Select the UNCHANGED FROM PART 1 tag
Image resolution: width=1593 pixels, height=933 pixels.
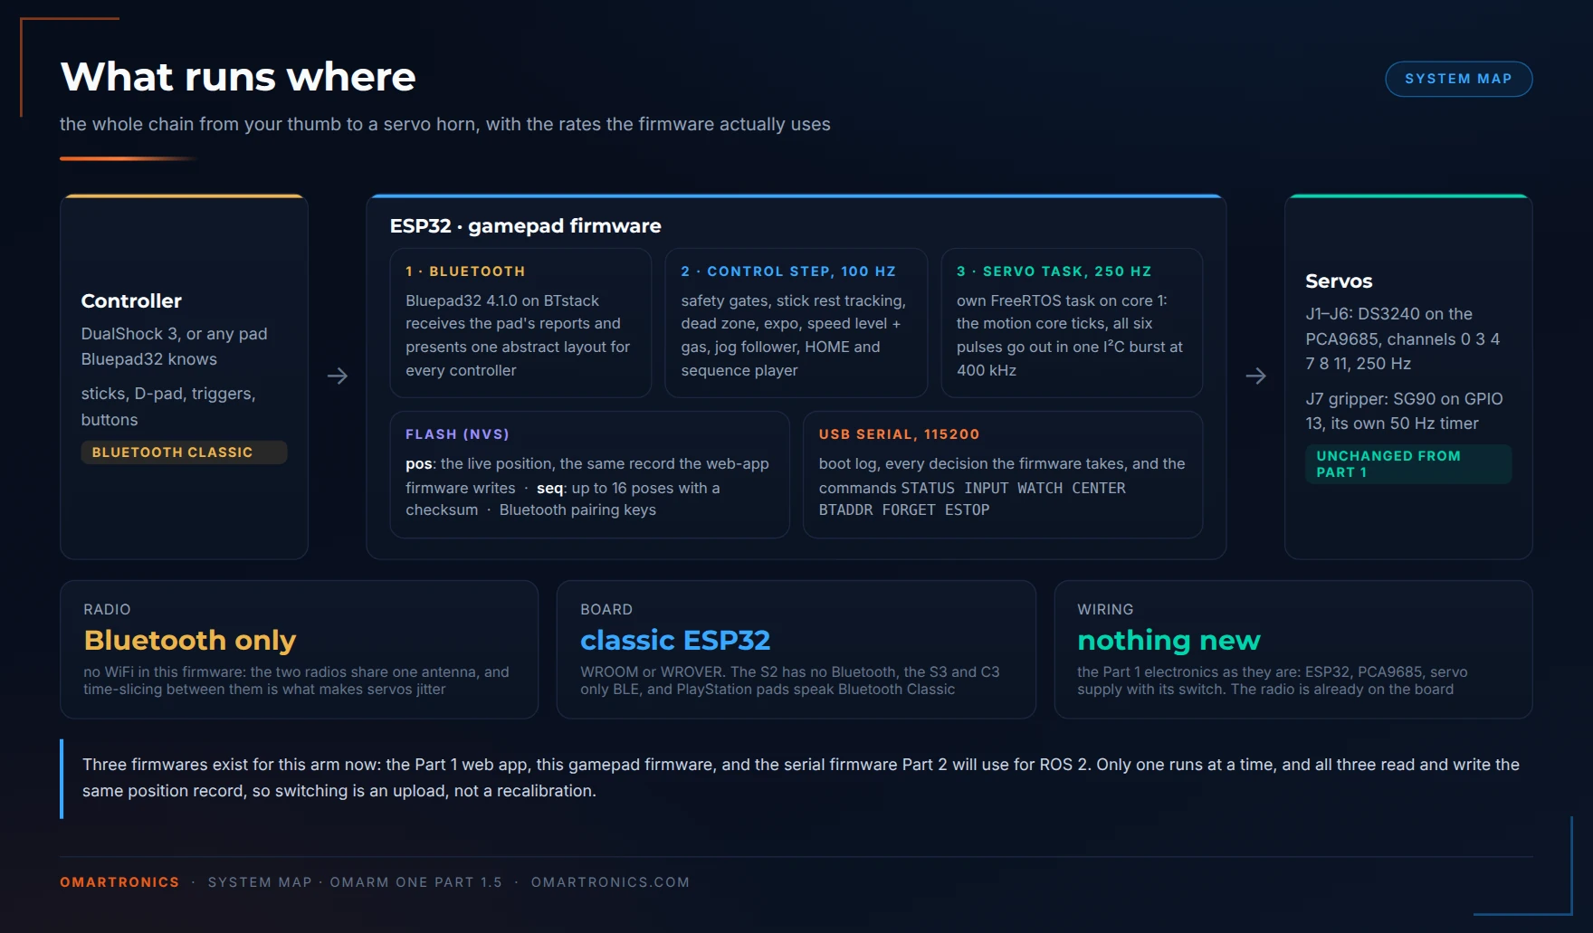click(1408, 464)
